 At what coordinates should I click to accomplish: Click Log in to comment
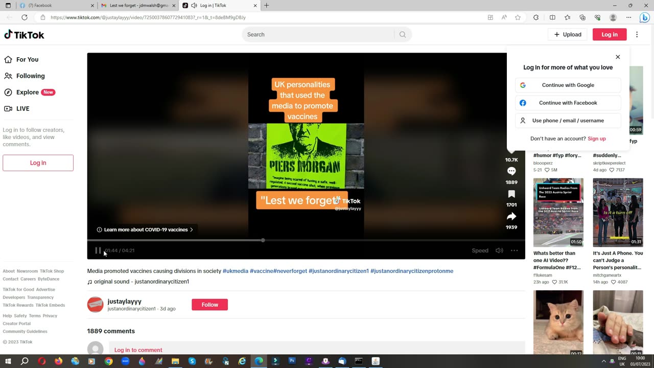pyautogui.click(x=138, y=350)
